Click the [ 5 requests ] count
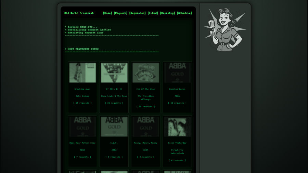 [114, 157]
